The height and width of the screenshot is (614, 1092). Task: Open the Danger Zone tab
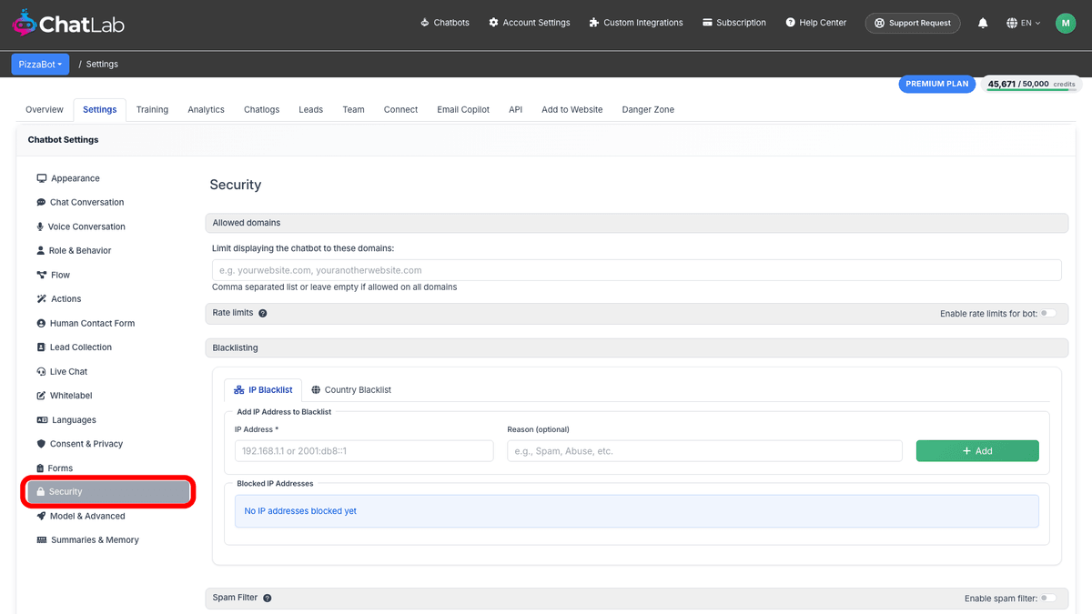click(648, 109)
